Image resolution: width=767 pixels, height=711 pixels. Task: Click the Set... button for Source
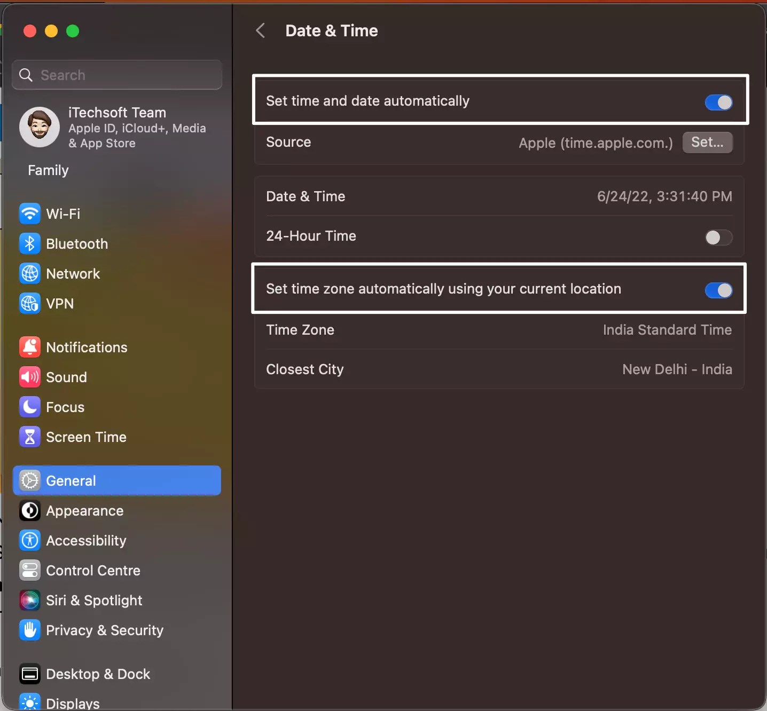pyautogui.click(x=707, y=143)
